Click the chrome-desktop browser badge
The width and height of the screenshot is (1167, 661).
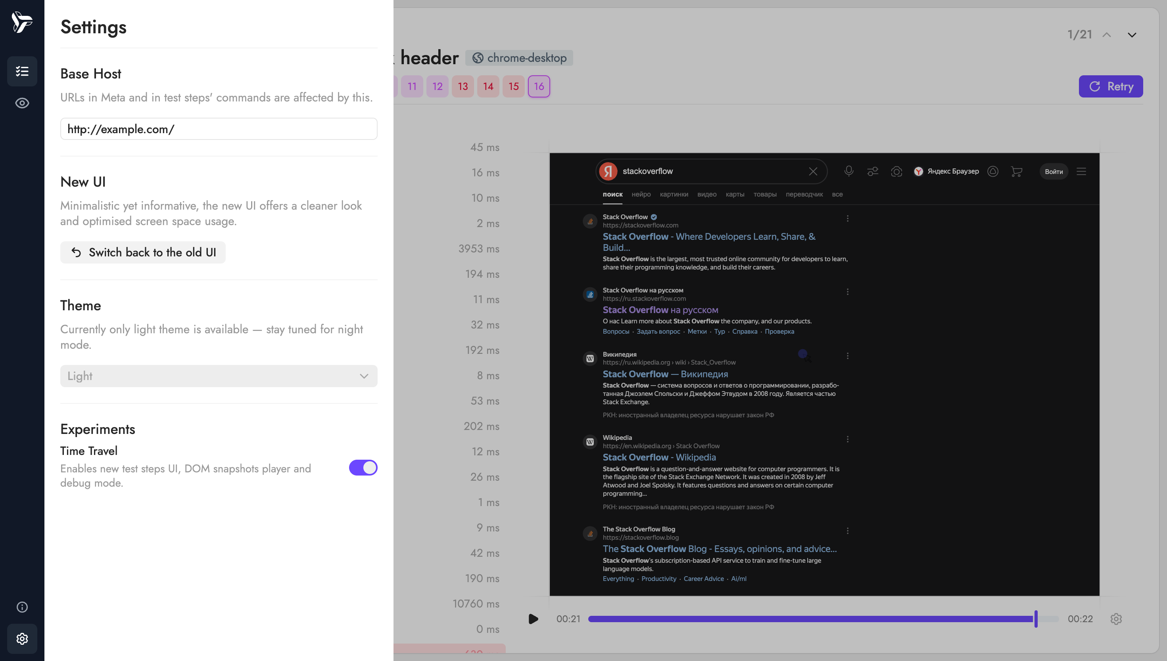click(519, 58)
